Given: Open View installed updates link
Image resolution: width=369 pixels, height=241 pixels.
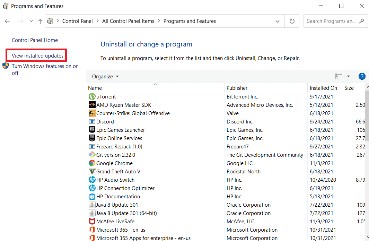Looking at the screenshot, I should coord(37,56).
